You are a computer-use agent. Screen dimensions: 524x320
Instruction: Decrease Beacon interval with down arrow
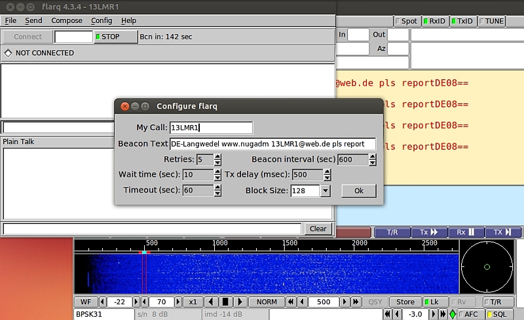[373, 162]
